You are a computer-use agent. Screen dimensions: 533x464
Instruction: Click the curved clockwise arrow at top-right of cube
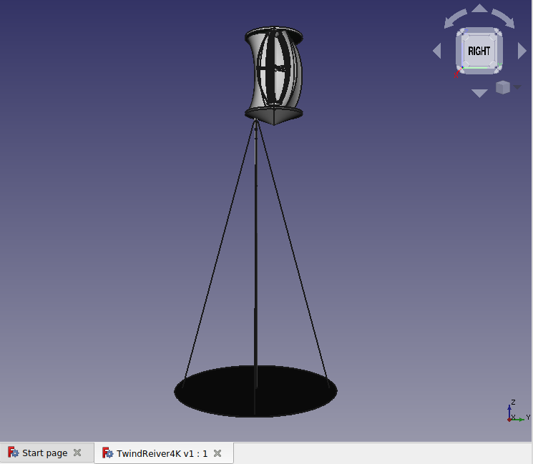point(504,19)
